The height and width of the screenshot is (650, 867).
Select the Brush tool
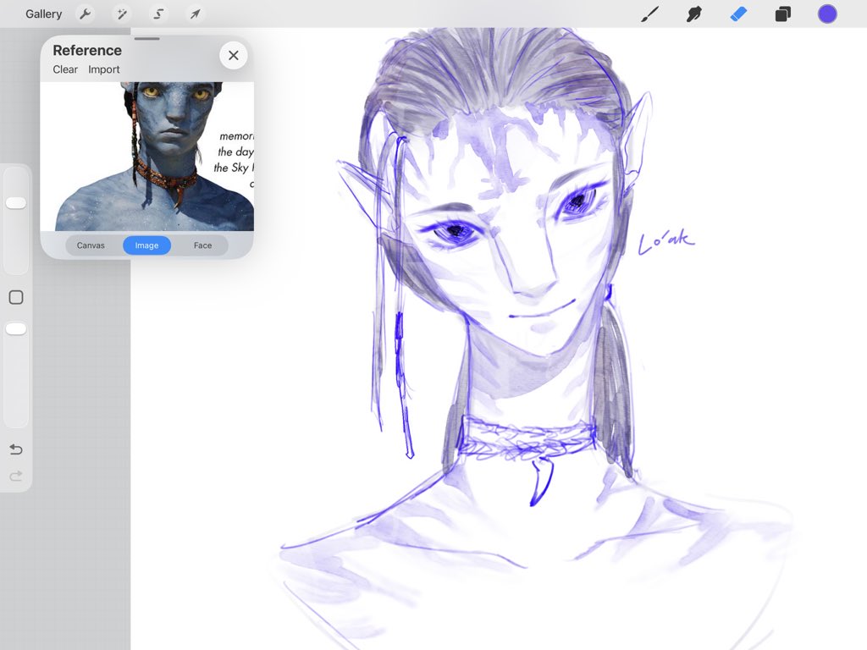pos(649,14)
